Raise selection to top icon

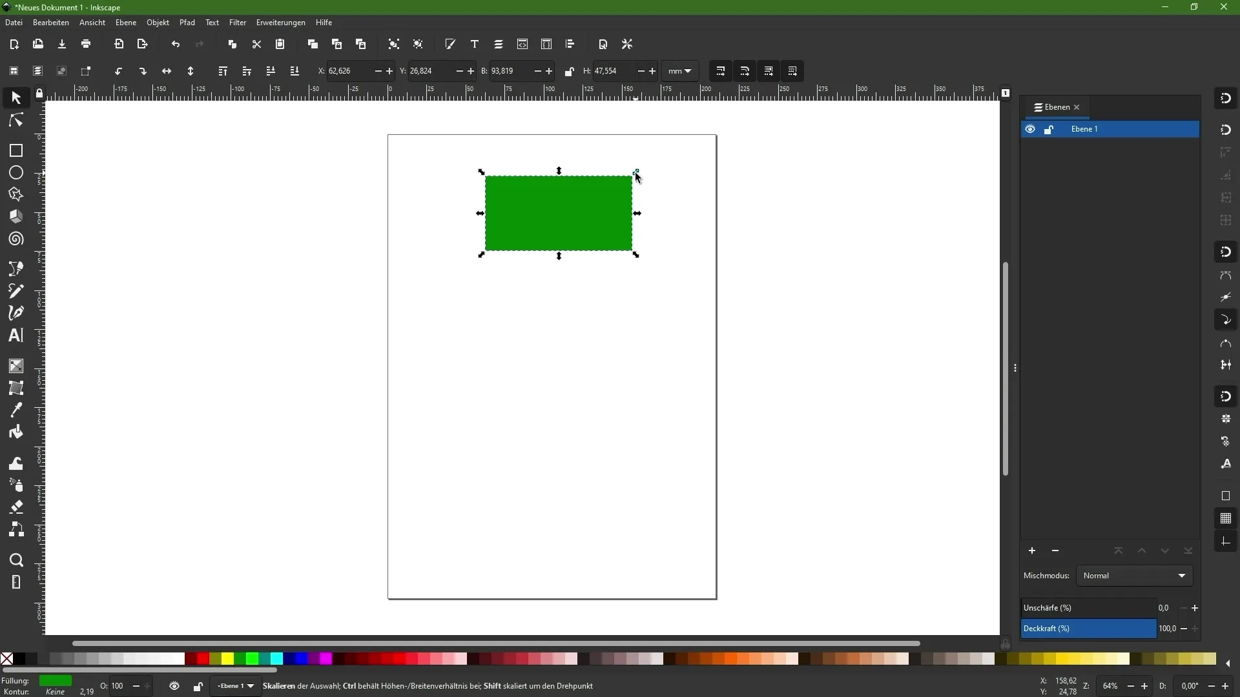pyautogui.click(x=223, y=71)
